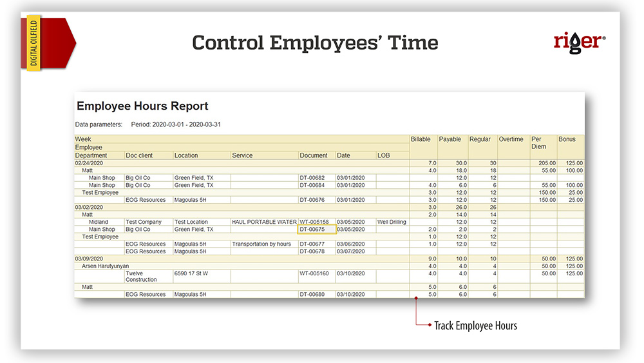Click the Billable column header

[x=421, y=139]
